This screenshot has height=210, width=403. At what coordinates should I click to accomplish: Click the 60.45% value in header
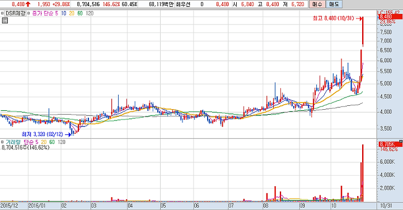pyautogui.click(x=129, y=4)
